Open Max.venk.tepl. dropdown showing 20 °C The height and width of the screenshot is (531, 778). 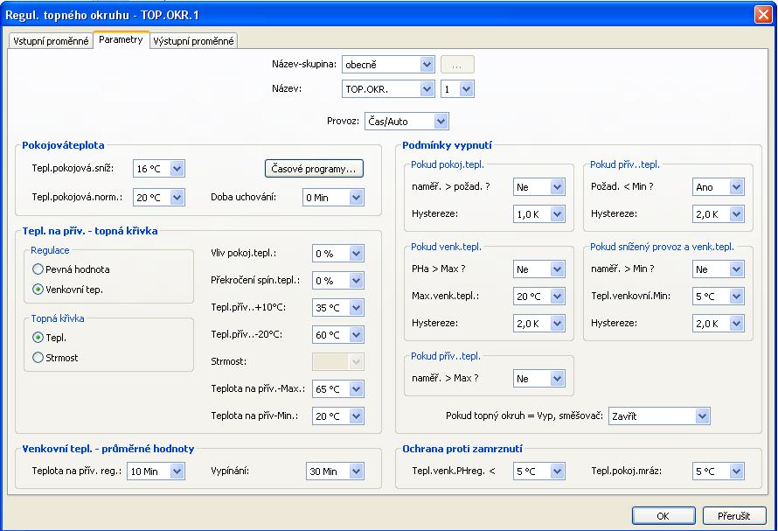[538, 297]
